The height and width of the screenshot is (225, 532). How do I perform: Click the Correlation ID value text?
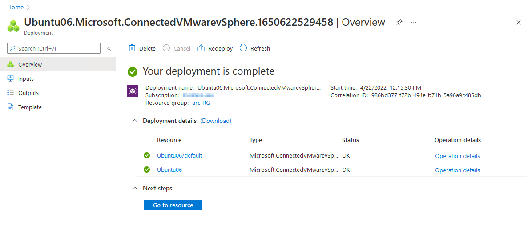tap(425, 95)
